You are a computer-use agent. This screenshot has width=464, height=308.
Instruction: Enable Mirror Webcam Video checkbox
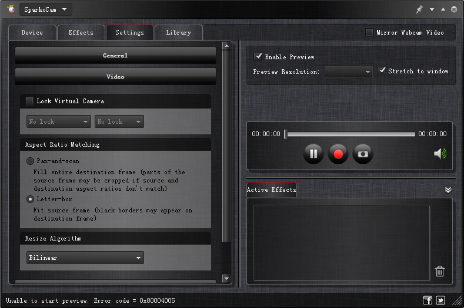[x=369, y=32]
